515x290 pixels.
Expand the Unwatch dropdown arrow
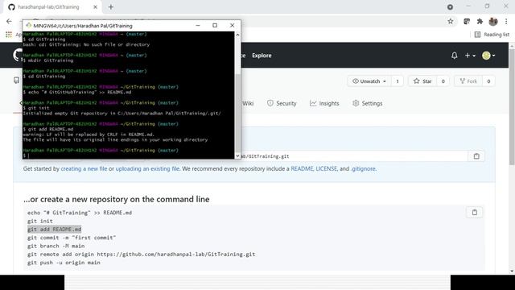tap(385, 81)
